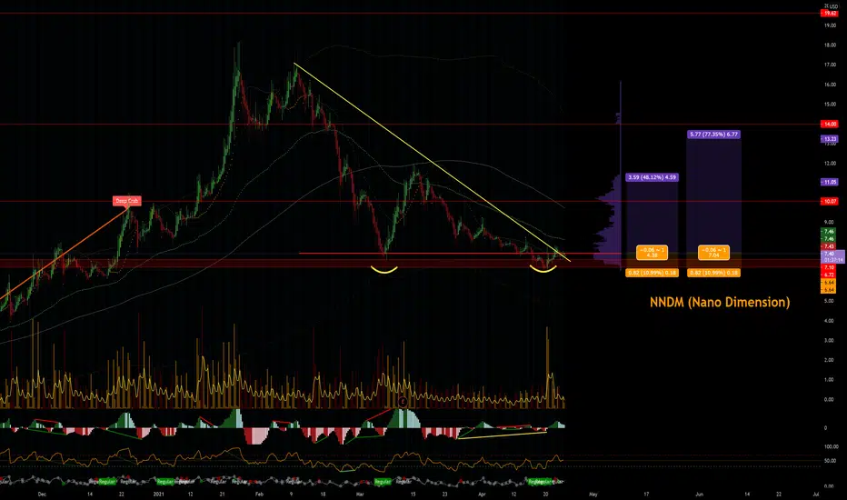Select the NNDM (Nano Dimension) text annotation
847x500 pixels.
click(720, 302)
